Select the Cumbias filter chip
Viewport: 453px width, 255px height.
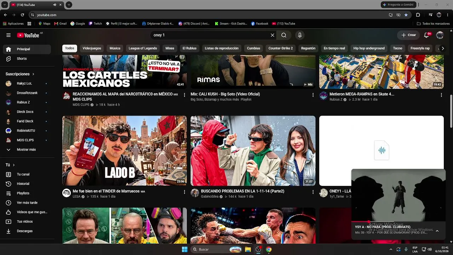click(x=253, y=48)
